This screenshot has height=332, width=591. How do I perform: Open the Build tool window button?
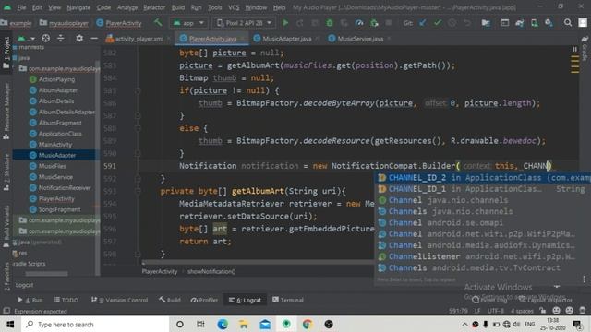170,300
